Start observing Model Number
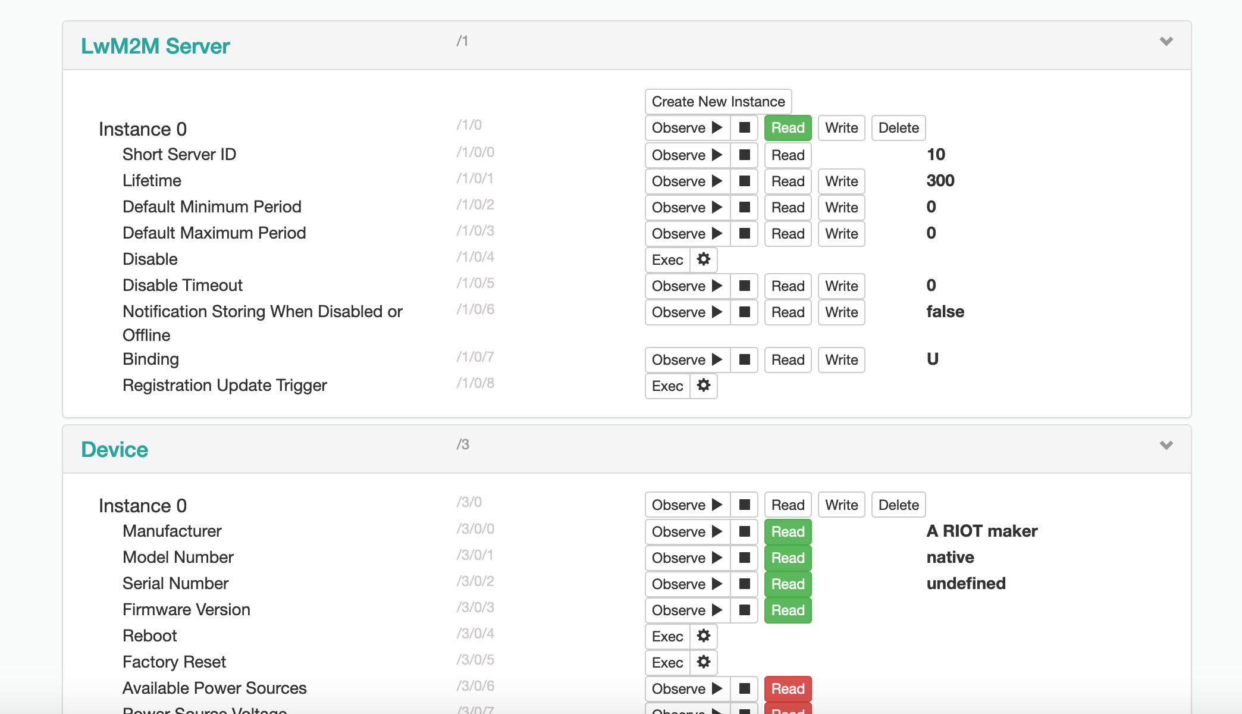Screen dimensions: 1242x714 687,558
